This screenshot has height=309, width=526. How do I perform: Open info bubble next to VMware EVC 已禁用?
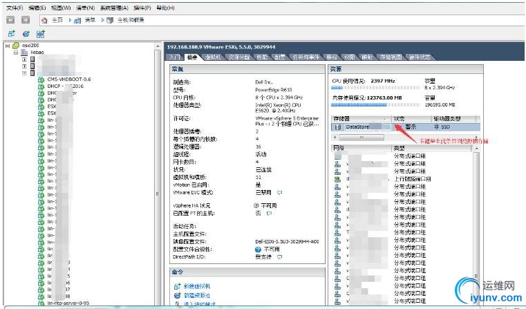[279, 193]
